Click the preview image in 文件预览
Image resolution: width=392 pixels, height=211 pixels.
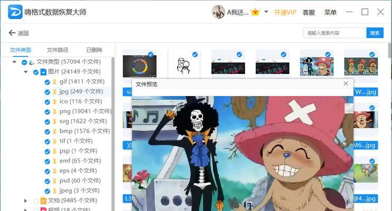coord(242,154)
